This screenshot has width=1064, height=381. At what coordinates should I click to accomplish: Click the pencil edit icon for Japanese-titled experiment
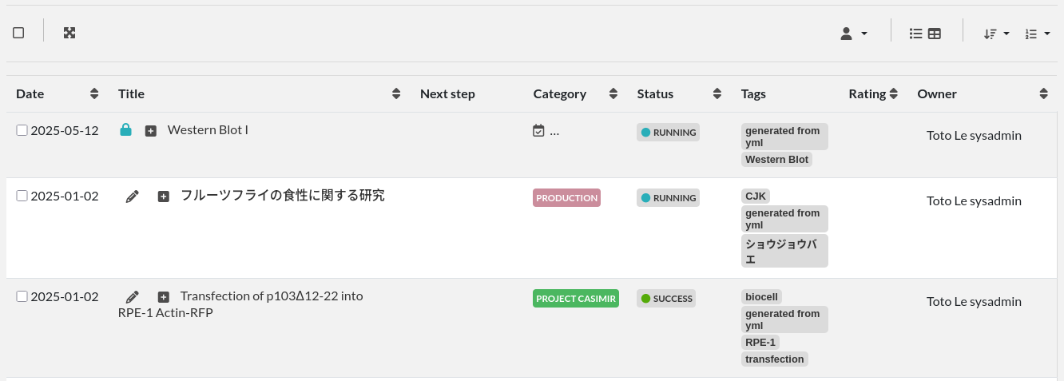point(133,196)
